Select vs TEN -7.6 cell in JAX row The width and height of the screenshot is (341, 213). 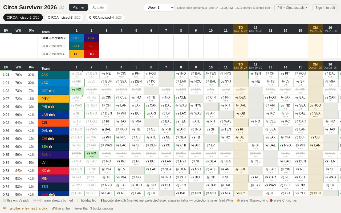[x=255, y=75]
